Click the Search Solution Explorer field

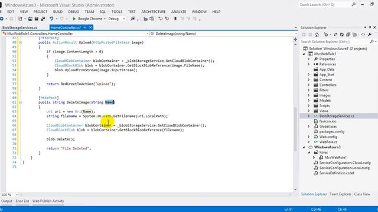click(x=335, y=42)
